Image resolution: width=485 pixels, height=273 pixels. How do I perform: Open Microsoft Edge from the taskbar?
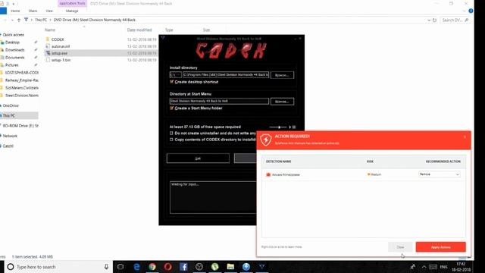click(x=136, y=267)
